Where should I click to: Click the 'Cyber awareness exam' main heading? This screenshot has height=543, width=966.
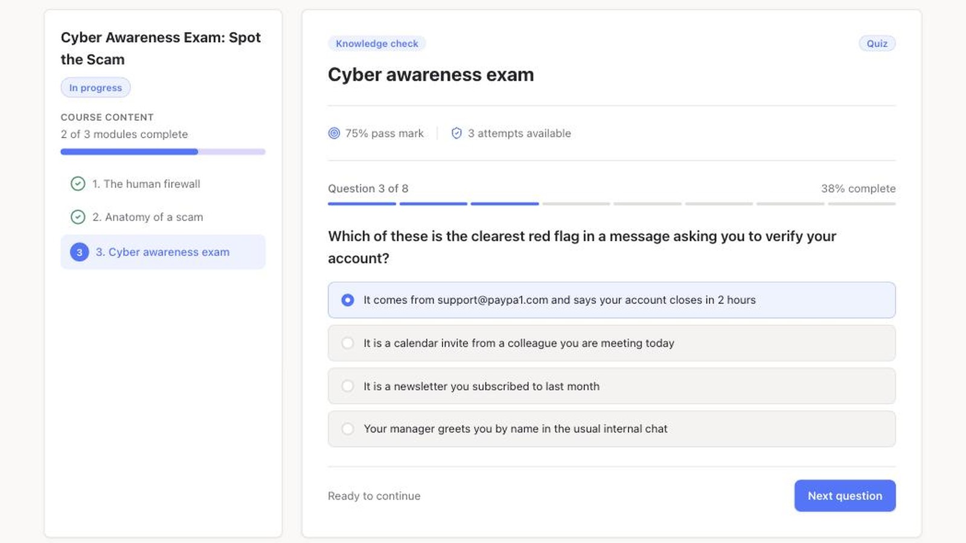click(x=431, y=75)
